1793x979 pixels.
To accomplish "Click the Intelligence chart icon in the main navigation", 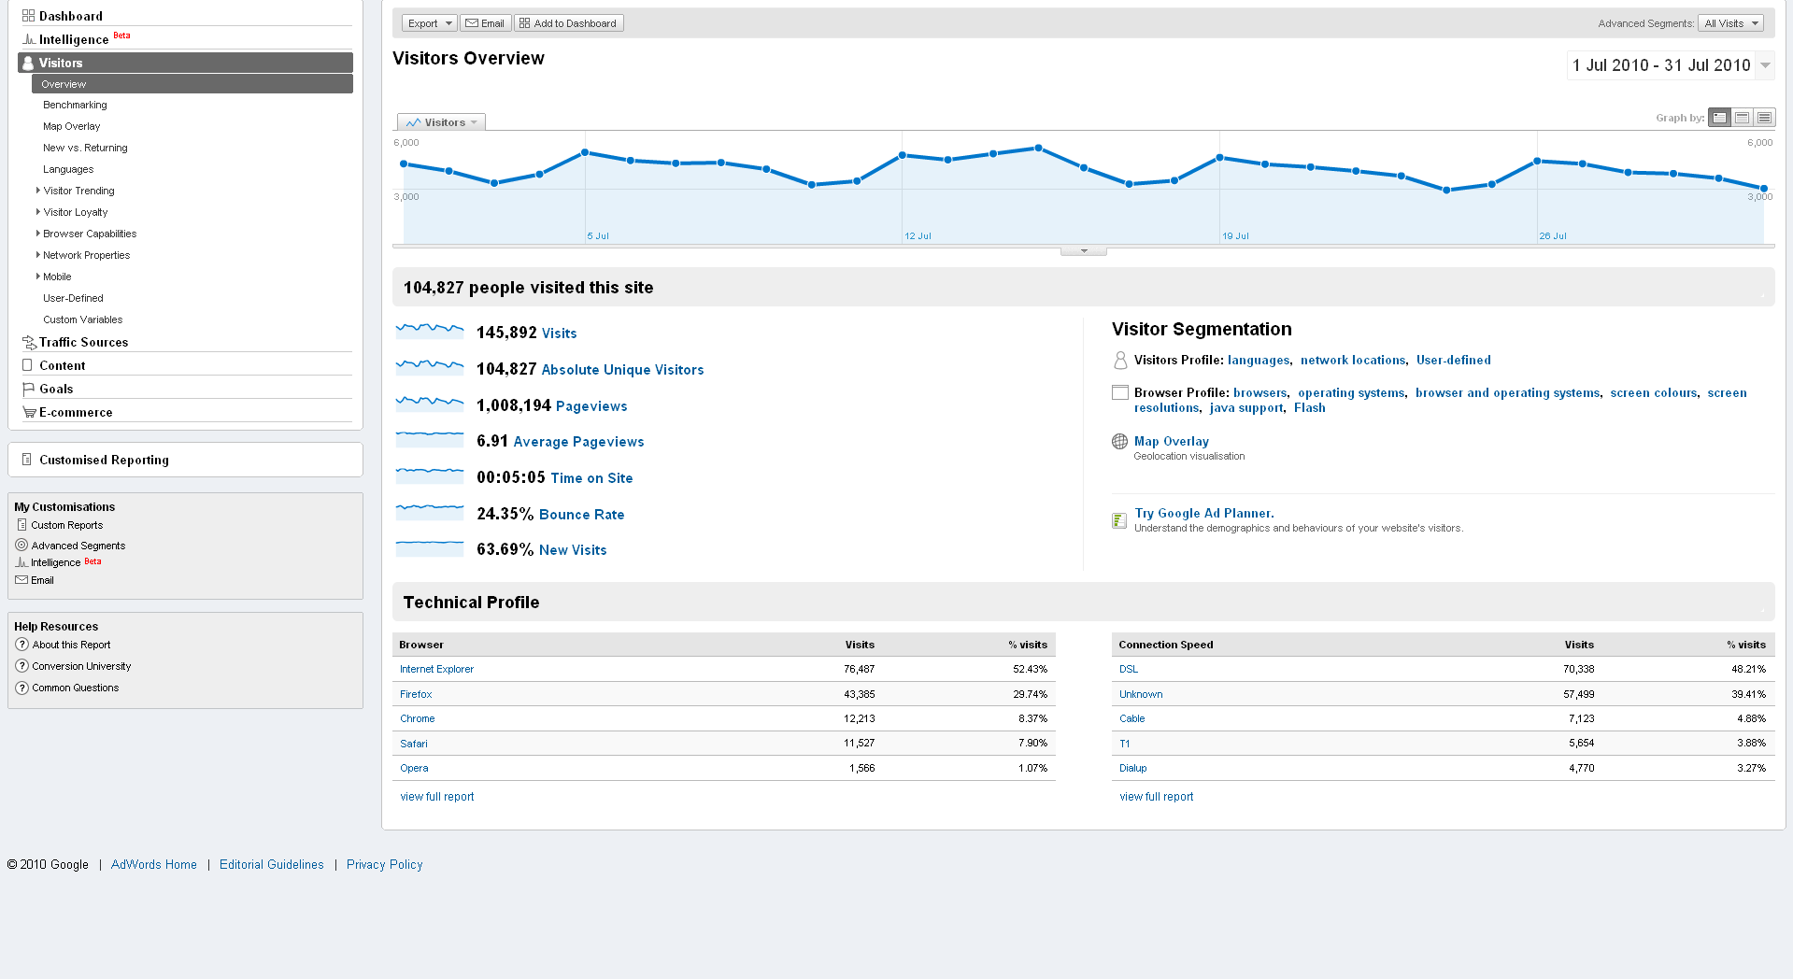I will [x=29, y=39].
